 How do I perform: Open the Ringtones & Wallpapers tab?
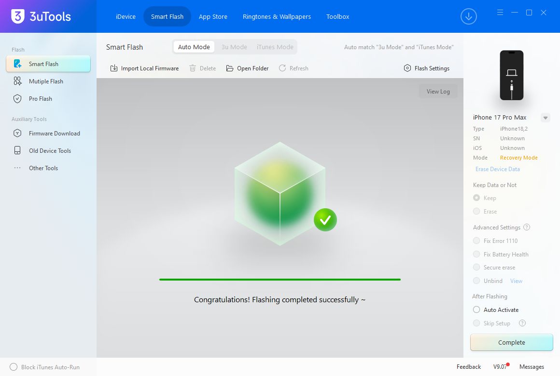pos(277,16)
